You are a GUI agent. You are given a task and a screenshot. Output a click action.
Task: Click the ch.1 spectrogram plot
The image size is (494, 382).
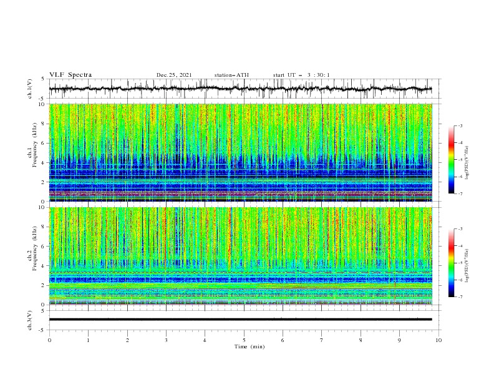click(240, 152)
